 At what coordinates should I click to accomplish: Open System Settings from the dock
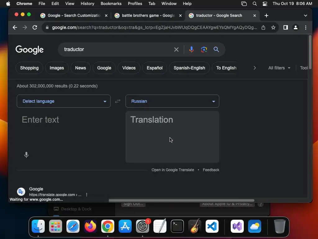[142, 226]
